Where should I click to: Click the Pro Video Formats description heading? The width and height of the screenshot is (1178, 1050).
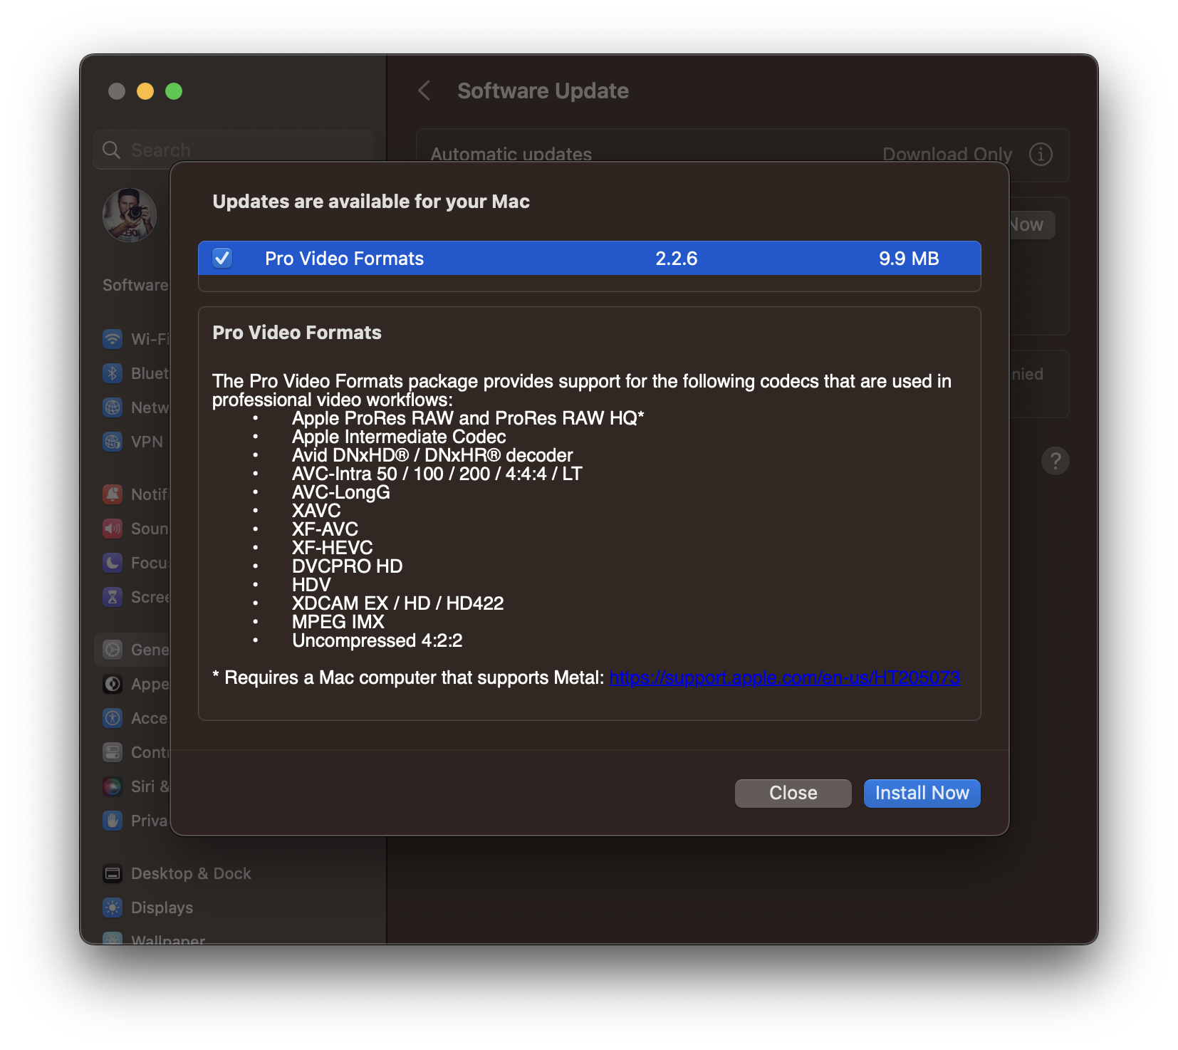click(297, 333)
